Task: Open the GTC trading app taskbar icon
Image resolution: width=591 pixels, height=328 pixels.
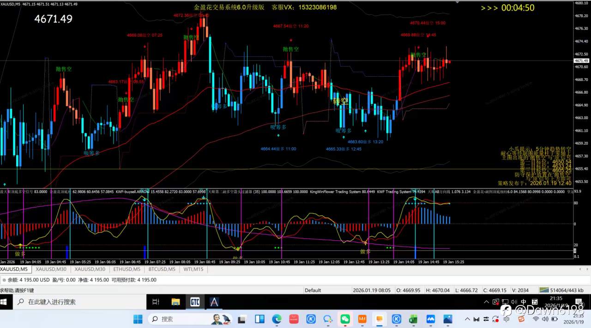Action: [x=194, y=302]
